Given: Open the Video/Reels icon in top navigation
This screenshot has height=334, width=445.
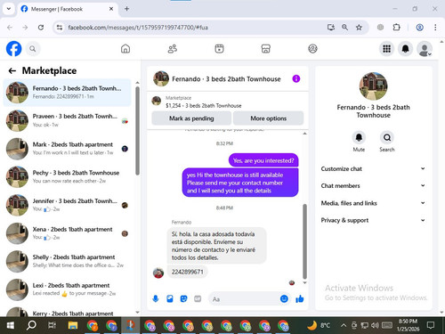Looking at the screenshot, I should click(219, 49).
